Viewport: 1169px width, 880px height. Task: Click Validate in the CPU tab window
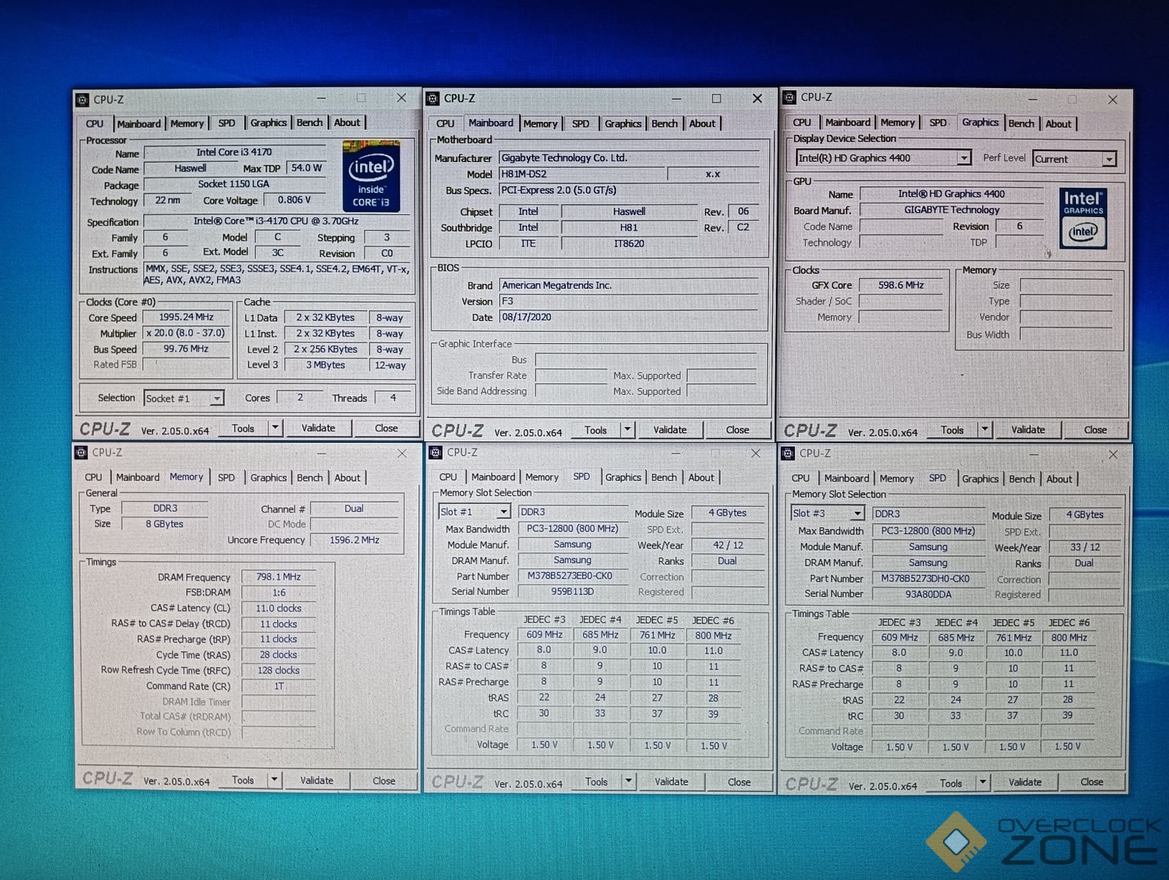(318, 428)
